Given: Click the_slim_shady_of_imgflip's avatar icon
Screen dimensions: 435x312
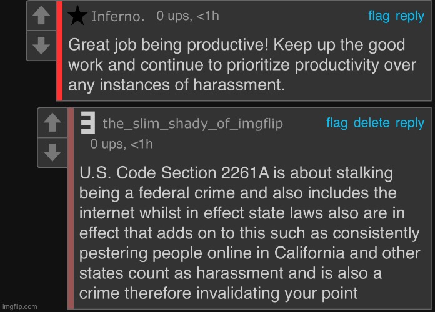Looking at the screenshot, I should (x=88, y=122).
